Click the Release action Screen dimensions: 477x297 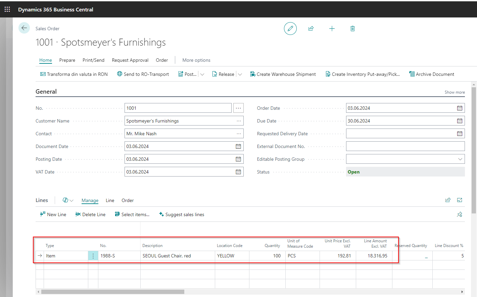pyautogui.click(x=223, y=74)
